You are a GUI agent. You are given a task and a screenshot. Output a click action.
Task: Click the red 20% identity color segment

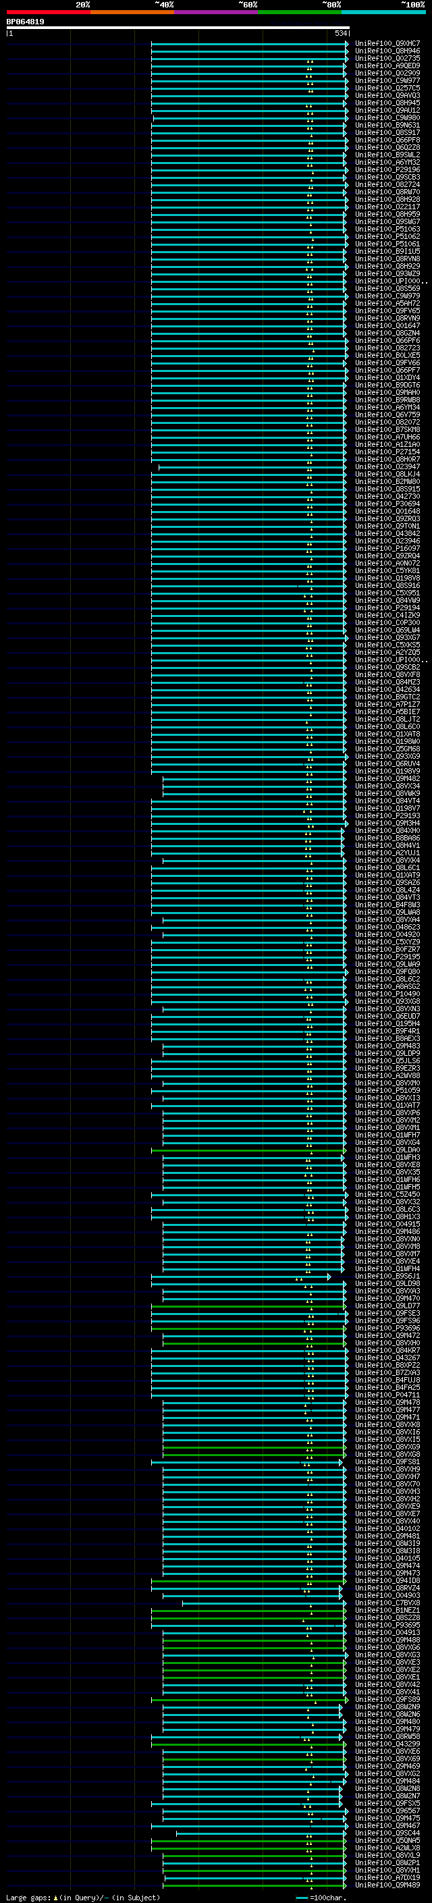click(x=49, y=12)
